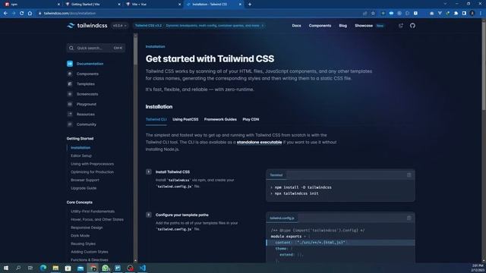Open the Windows Start menu
This screenshot has width=486, height=273.
pyautogui.click(x=6, y=268)
